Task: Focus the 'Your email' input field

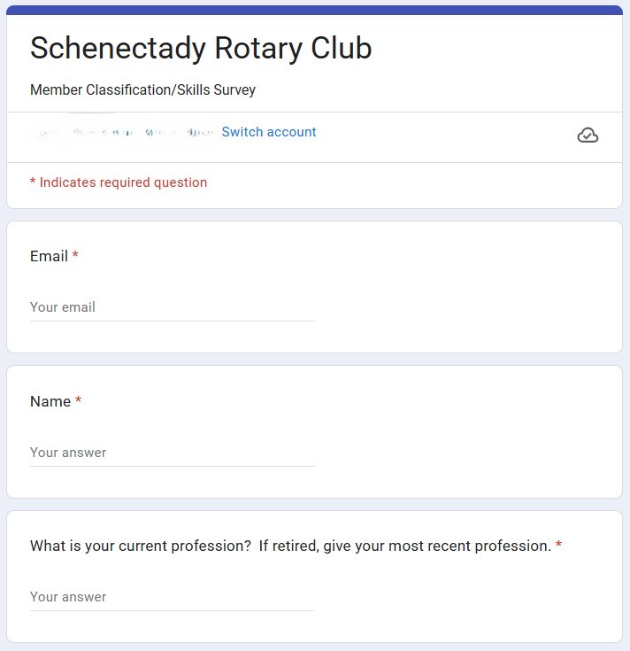Action: click(x=173, y=307)
